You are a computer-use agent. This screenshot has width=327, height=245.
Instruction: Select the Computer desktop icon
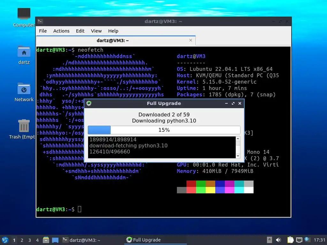point(24,18)
